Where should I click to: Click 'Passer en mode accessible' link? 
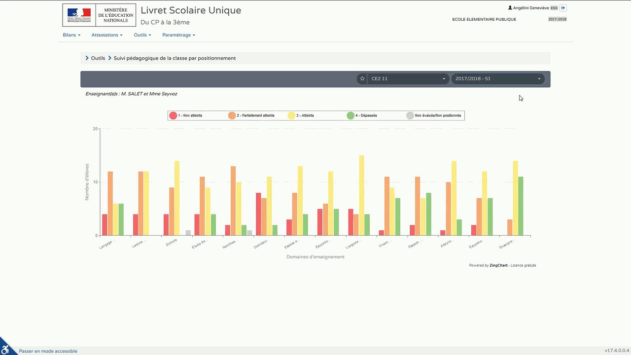[x=48, y=351]
